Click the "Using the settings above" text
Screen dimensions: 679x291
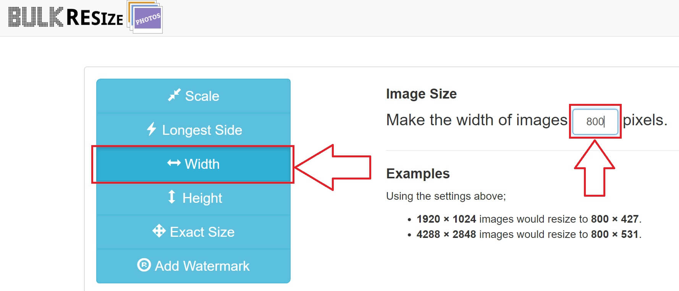click(x=446, y=196)
